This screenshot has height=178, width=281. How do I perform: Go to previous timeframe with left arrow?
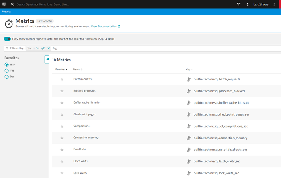247,4
